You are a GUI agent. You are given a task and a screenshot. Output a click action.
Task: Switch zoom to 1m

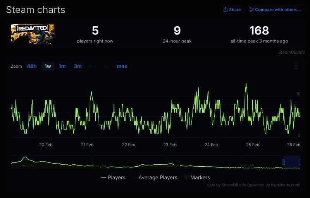pyautogui.click(x=62, y=66)
